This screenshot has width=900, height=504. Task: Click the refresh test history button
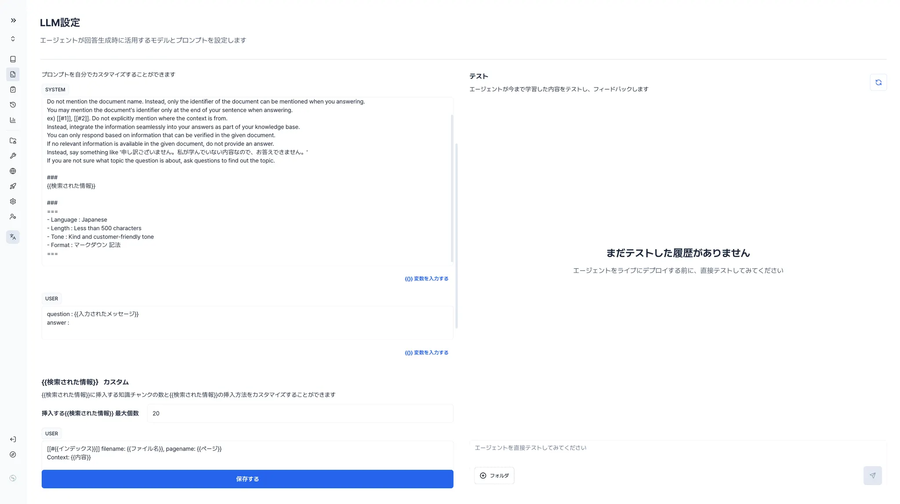tap(878, 82)
